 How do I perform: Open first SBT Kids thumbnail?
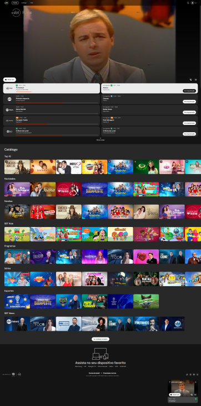click(17, 234)
